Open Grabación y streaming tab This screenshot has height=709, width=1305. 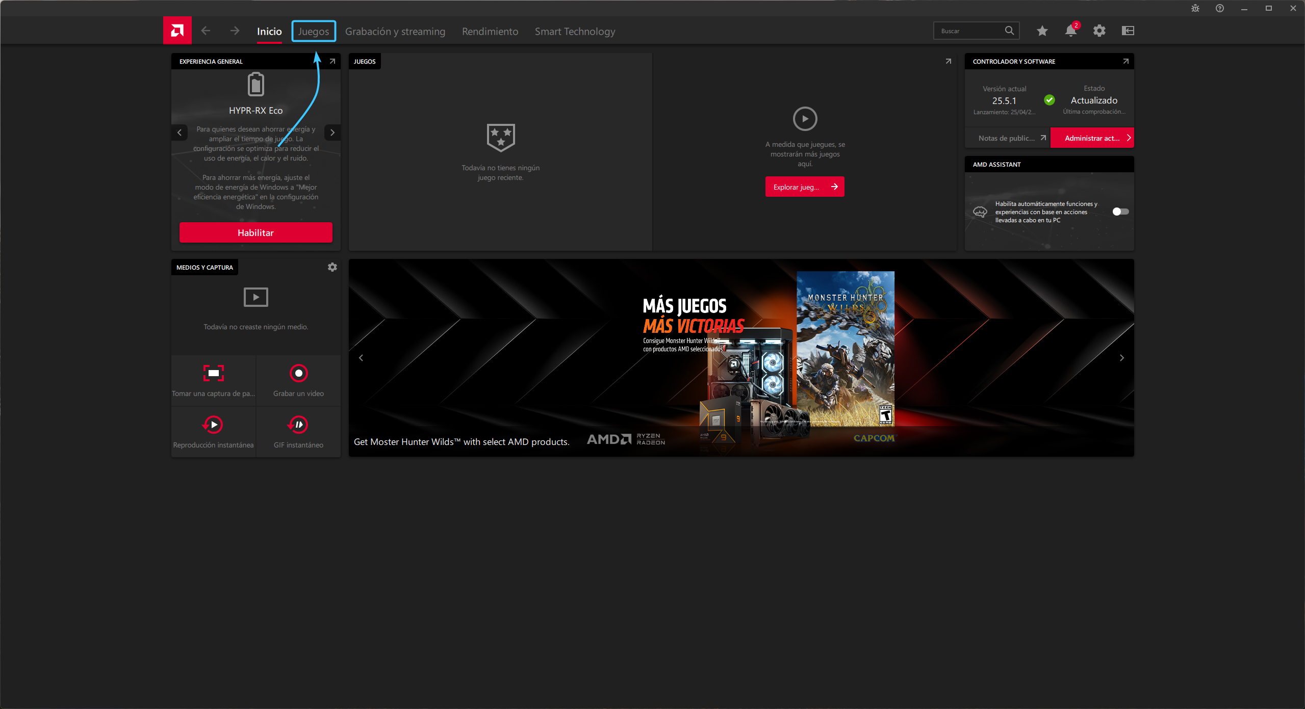click(x=395, y=32)
